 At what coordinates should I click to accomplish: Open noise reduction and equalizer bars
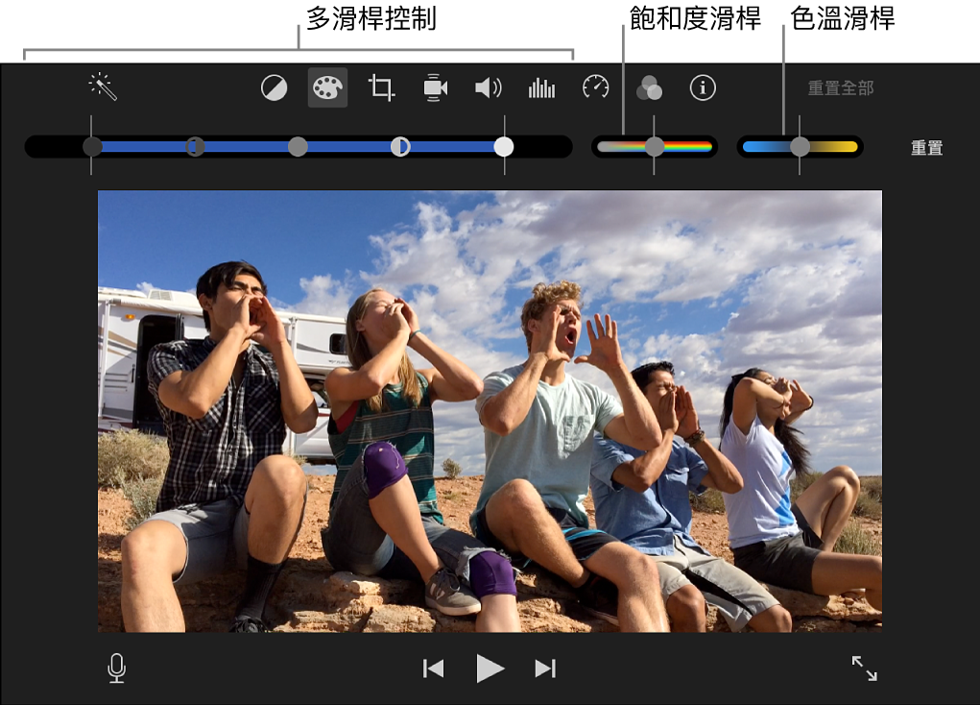(x=541, y=88)
